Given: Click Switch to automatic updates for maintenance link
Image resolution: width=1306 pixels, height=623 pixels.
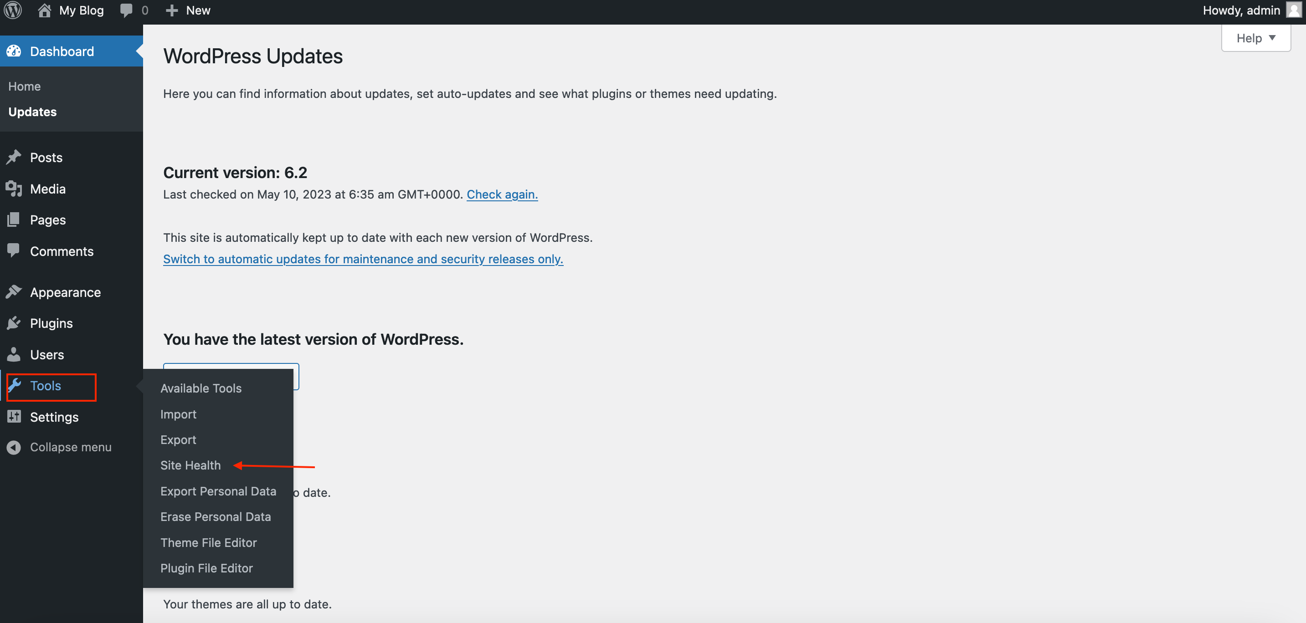Looking at the screenshot, I should point(363,258).
